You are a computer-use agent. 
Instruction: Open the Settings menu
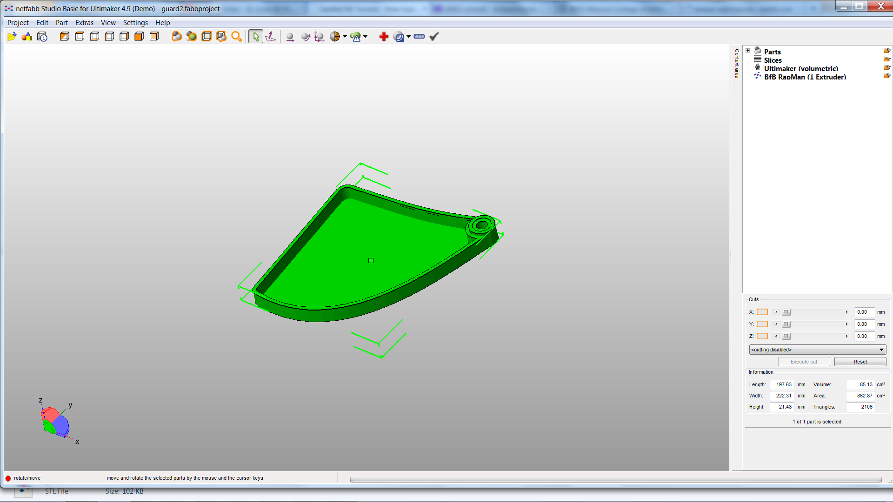(x=135, y=23)
